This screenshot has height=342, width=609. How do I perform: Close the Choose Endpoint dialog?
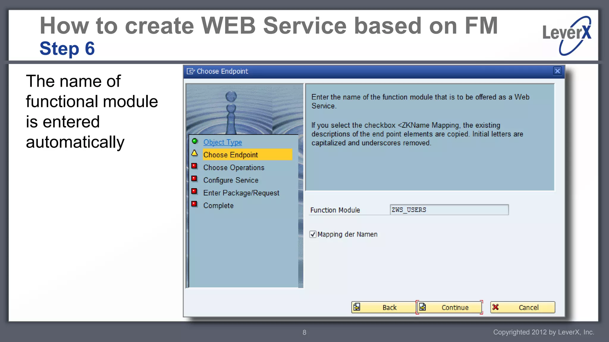[x=557, y=71]
